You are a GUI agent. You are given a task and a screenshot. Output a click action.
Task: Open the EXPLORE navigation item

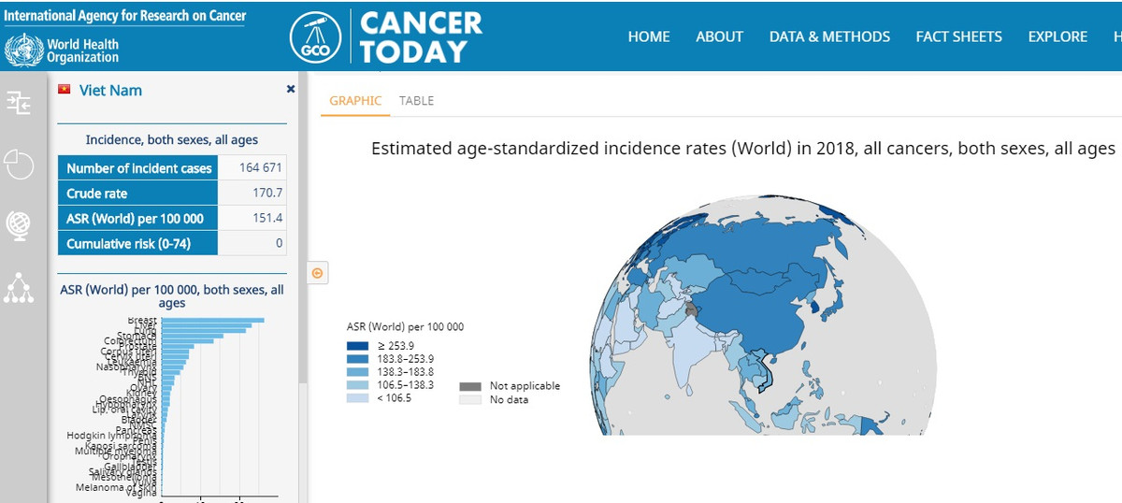pos(1057,36)
